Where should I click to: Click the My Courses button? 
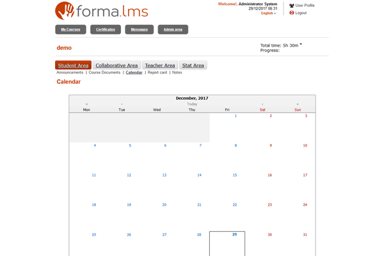click(70, 29)
